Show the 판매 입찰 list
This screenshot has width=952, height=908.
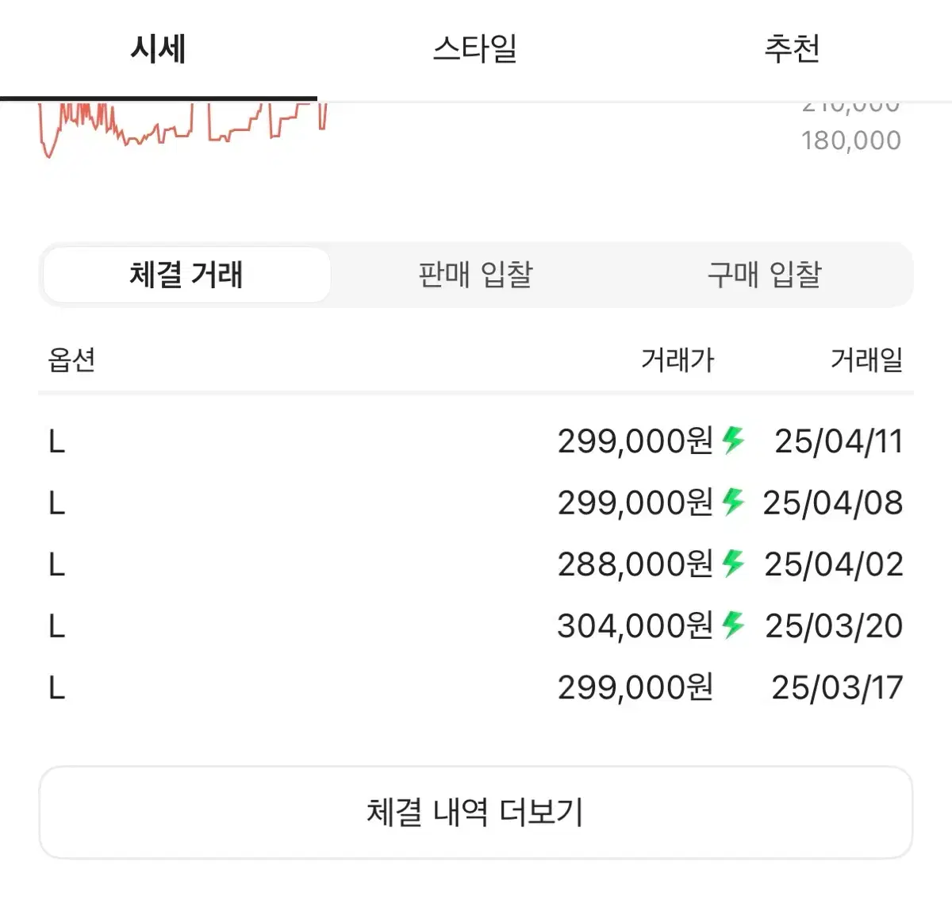point(475,275)
